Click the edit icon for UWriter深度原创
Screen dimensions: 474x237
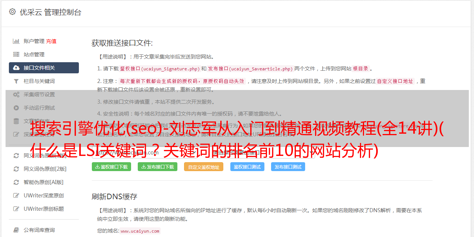[16, 196]
